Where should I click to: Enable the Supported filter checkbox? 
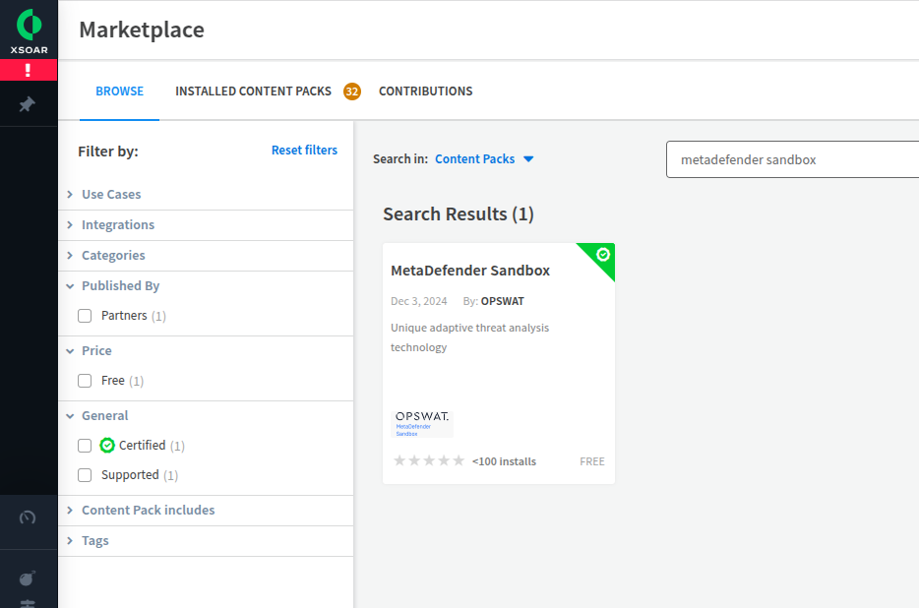85,475
